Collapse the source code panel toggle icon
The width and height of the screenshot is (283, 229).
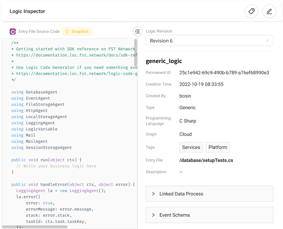tap(138, 31)
